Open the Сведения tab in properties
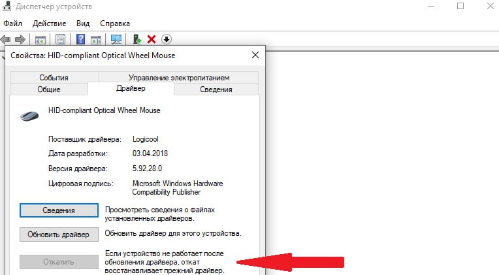The image size is (499, 275). click(216, 89)
